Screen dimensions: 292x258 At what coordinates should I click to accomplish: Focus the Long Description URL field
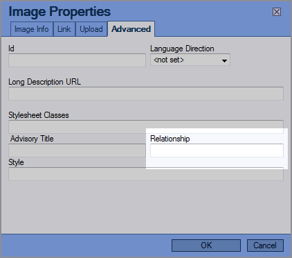tap(146, 94)
